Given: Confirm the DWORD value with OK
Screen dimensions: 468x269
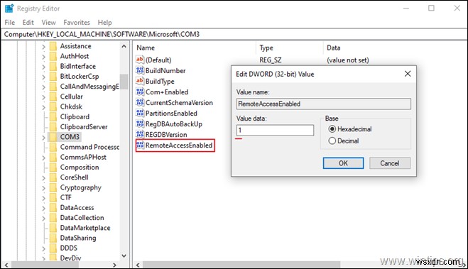Looking at the screenshot, I should [x=343, y=163].
